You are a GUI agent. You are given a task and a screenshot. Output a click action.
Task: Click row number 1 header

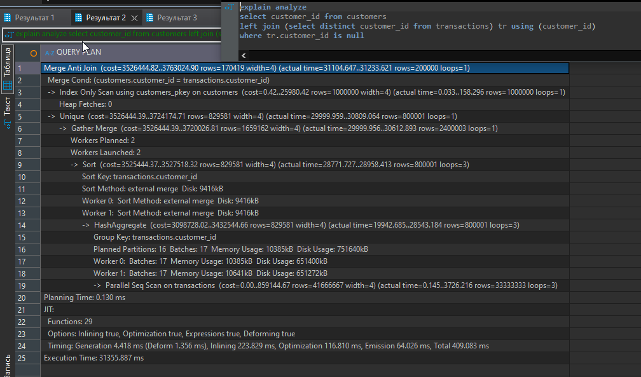28,68
